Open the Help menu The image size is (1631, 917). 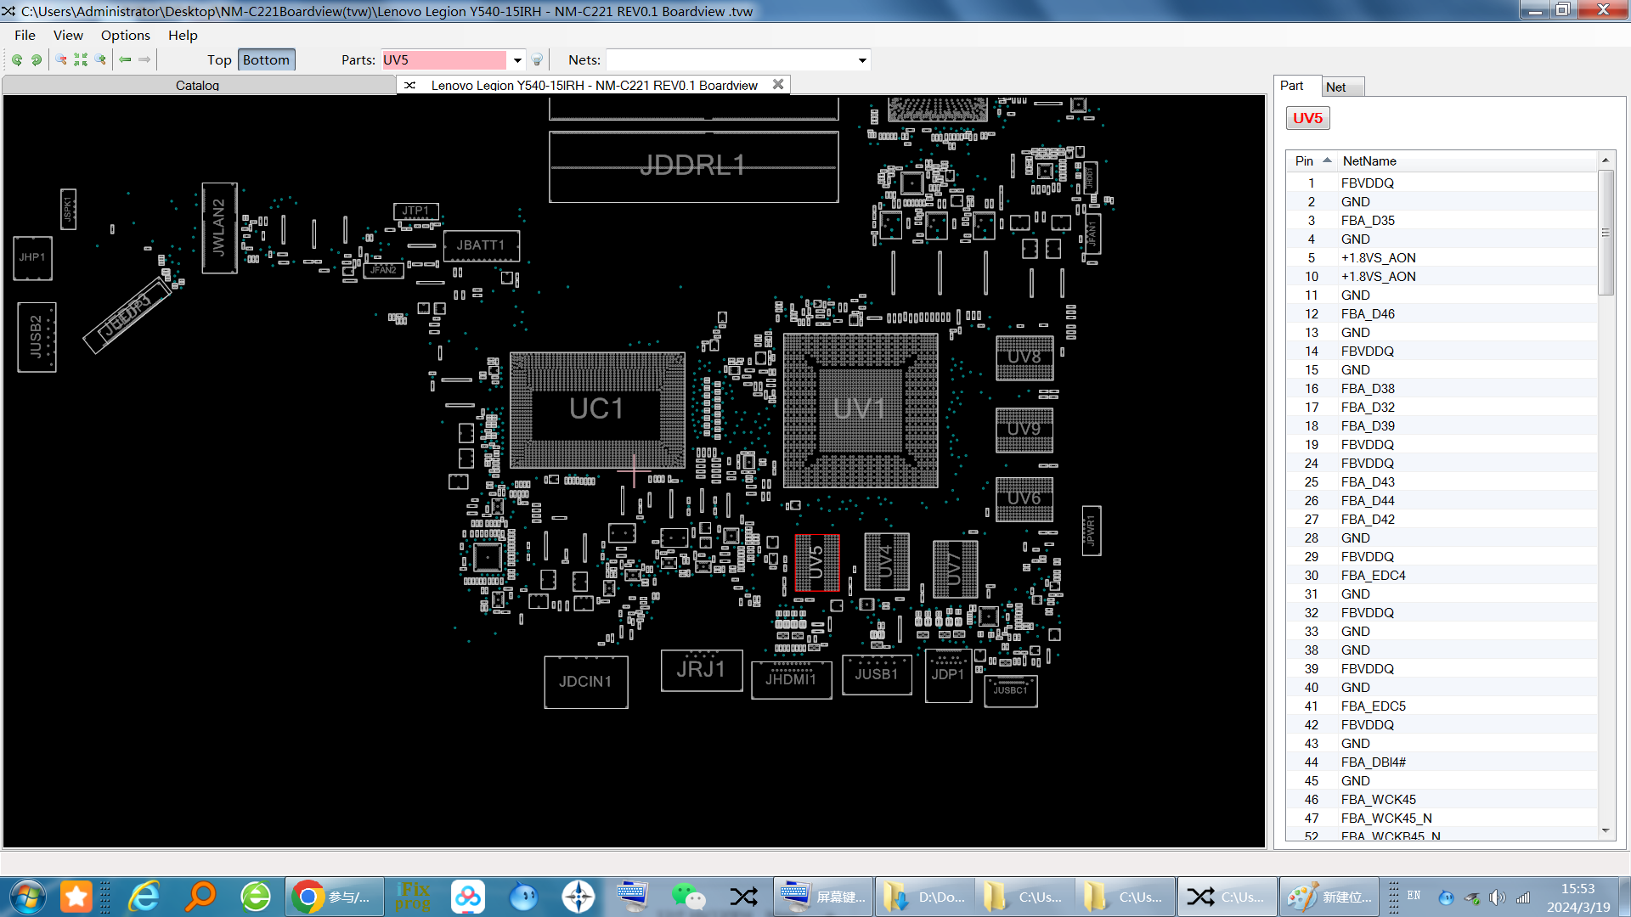(183, 35)
